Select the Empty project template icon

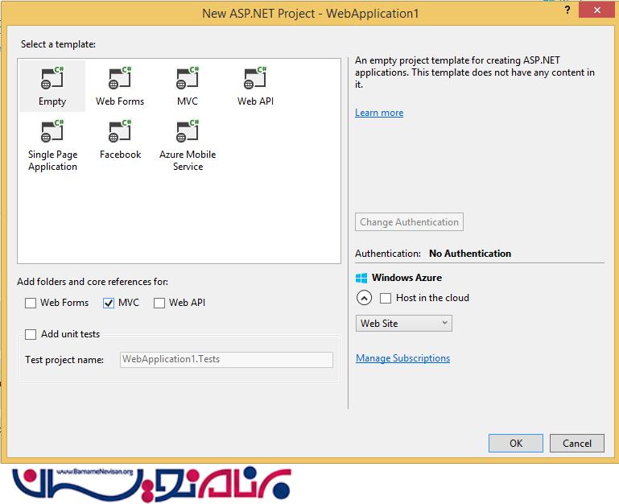(x=52, y=79)
